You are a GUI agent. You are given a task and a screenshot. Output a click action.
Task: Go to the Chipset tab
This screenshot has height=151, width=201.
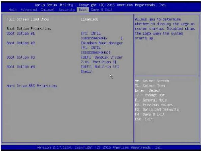(47, 10)
